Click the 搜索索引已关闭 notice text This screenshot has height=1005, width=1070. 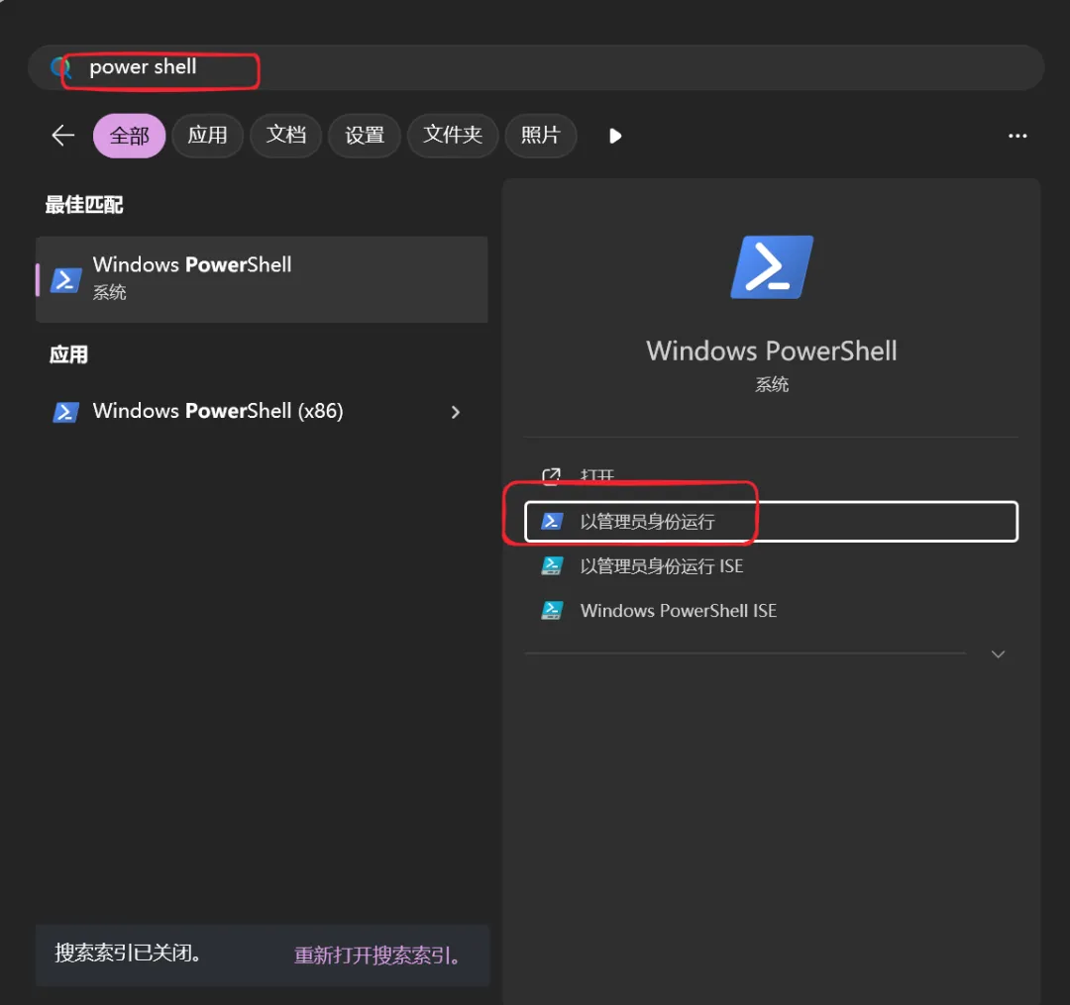click(x=128, y=953)
